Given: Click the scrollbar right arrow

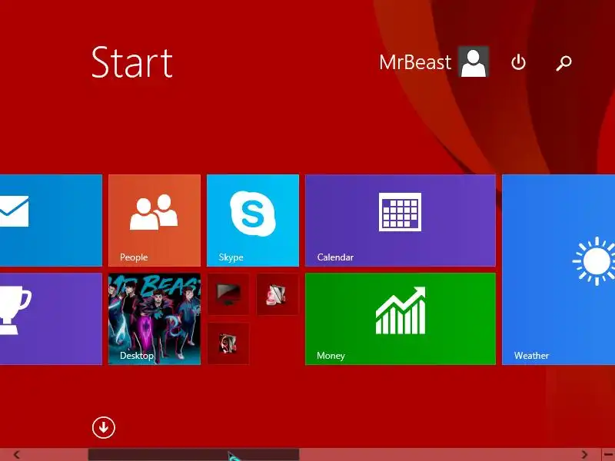Looking at the screenshot, I should (585, 455).
